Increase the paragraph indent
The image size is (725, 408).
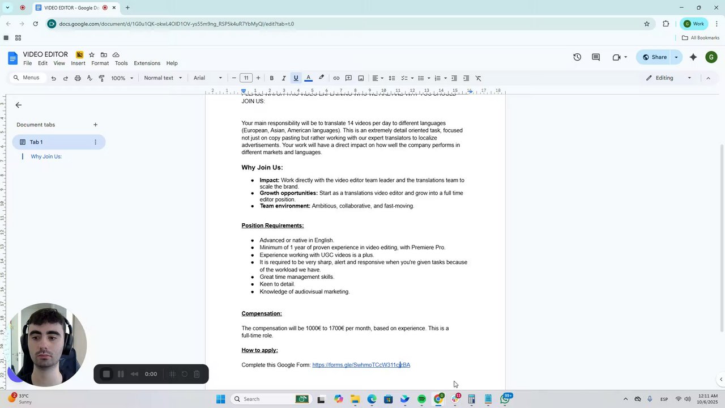pyautogui.click(x=466, y=78)
